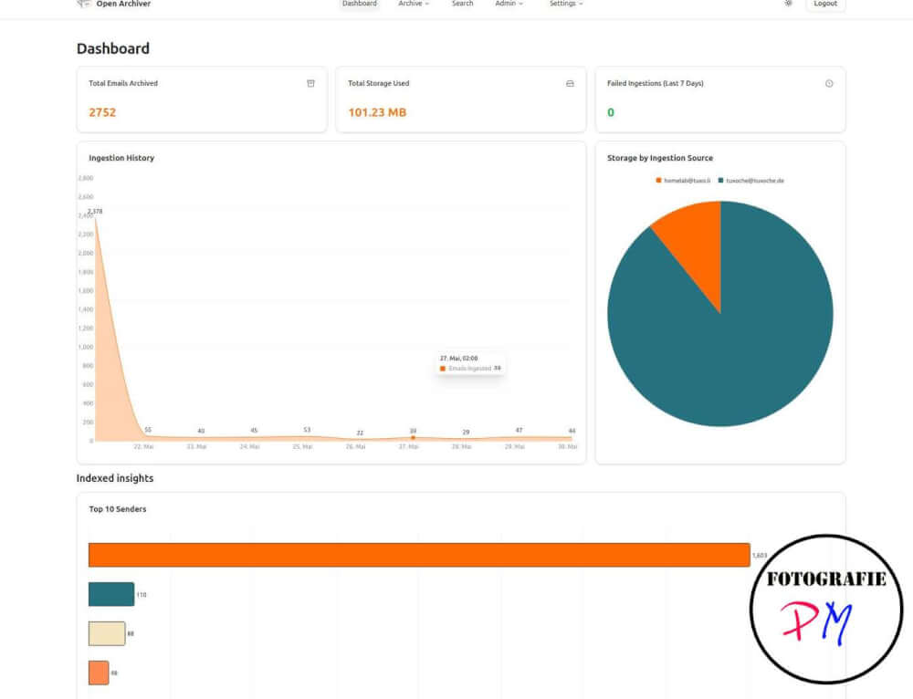Click drive icon on Total Storage Used card
913x699 pixels.
click(x=570, y=83)
